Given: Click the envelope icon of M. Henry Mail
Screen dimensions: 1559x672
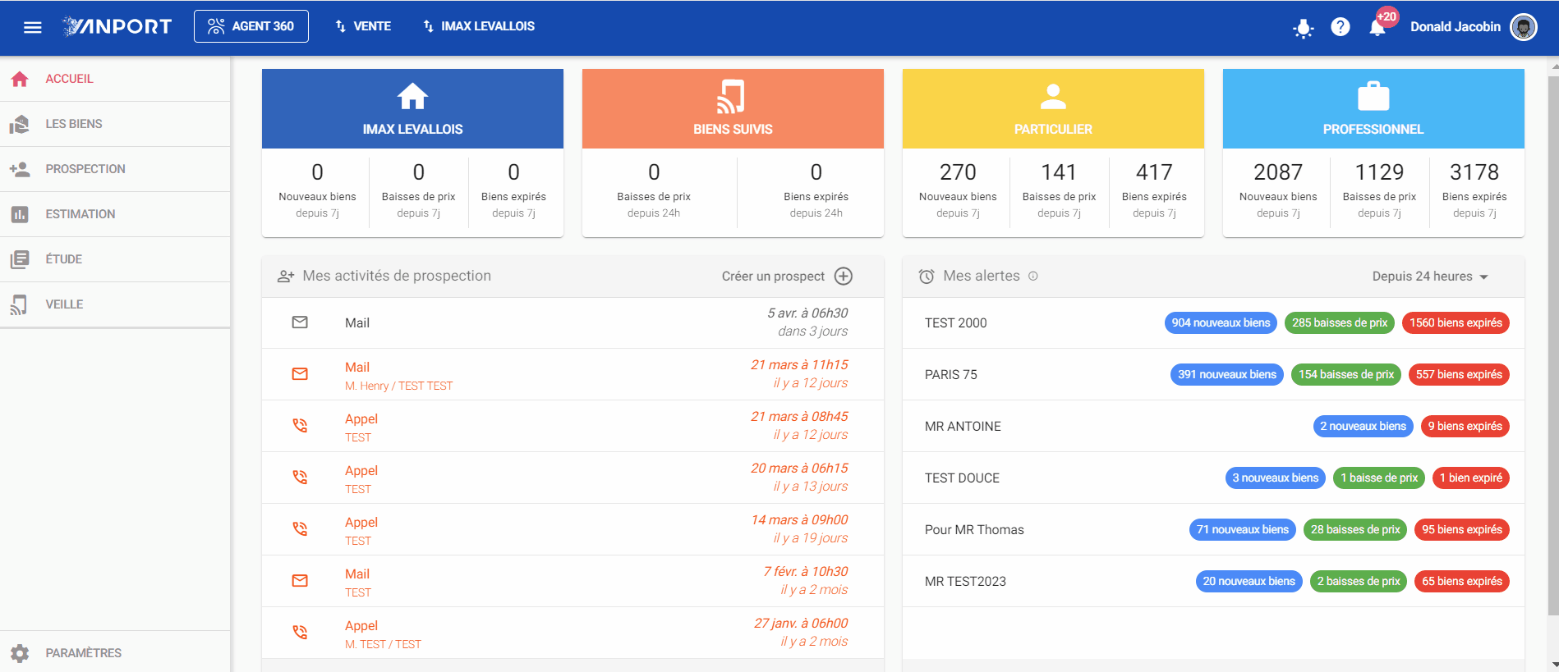Looking at the screenshot, I should click(x=300, y=374).
